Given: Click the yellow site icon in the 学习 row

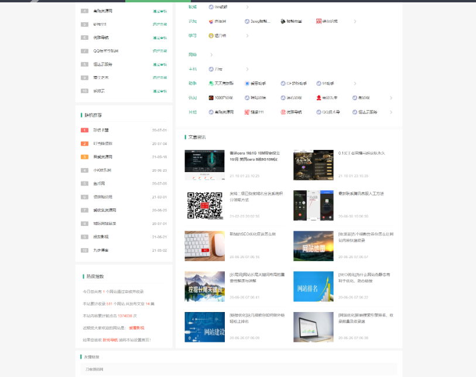Looking at the screenshot, I should [x=211, y=36].
